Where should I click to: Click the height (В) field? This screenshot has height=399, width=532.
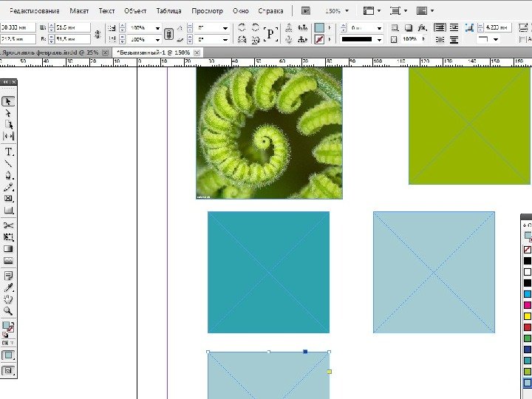tap(72, 39)
